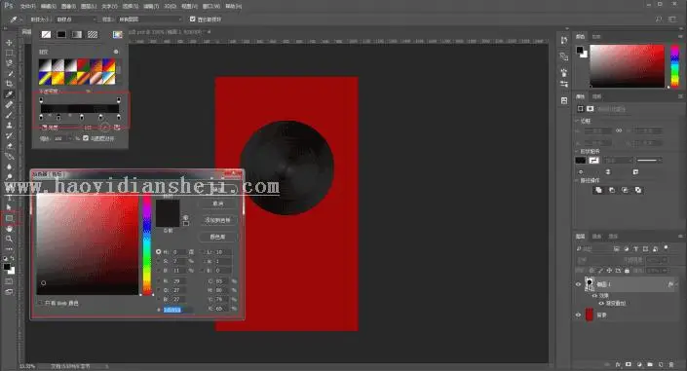Open the Color panel flyout menu
Viewport: 687px width, 371px height.
[x=680, y=36]
